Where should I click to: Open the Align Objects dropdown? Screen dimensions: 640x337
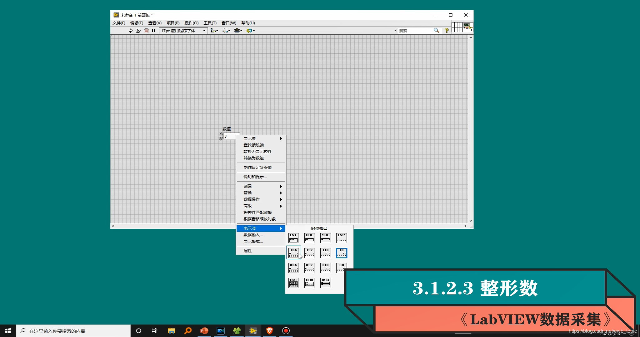214,31
